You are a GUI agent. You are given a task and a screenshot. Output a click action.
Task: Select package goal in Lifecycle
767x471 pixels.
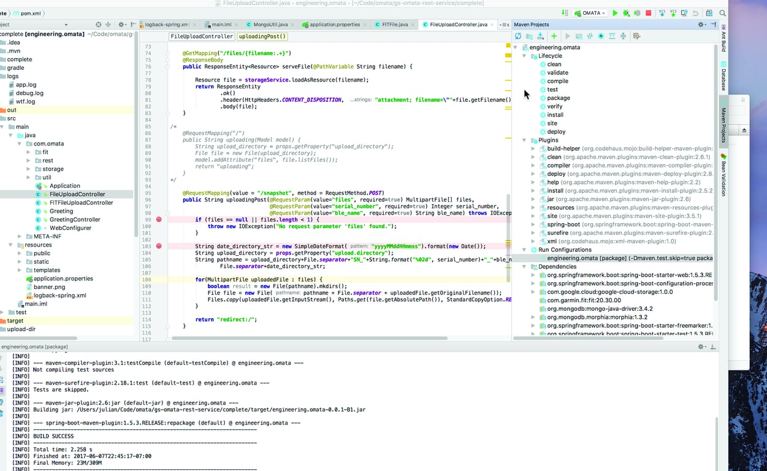point(559,98)
